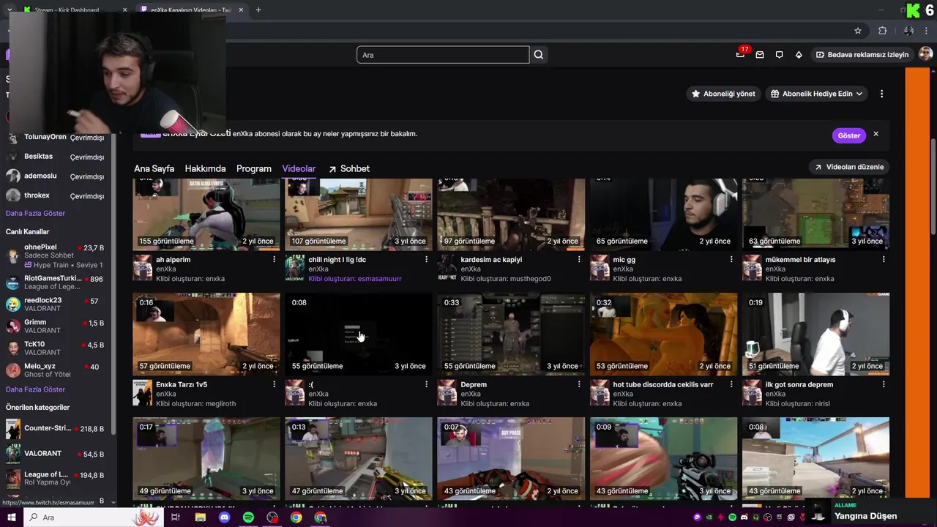Open Grimm VALORANT channel in sidebar
The width and height of the screenshot is (937, 527).
pos(57,326)
